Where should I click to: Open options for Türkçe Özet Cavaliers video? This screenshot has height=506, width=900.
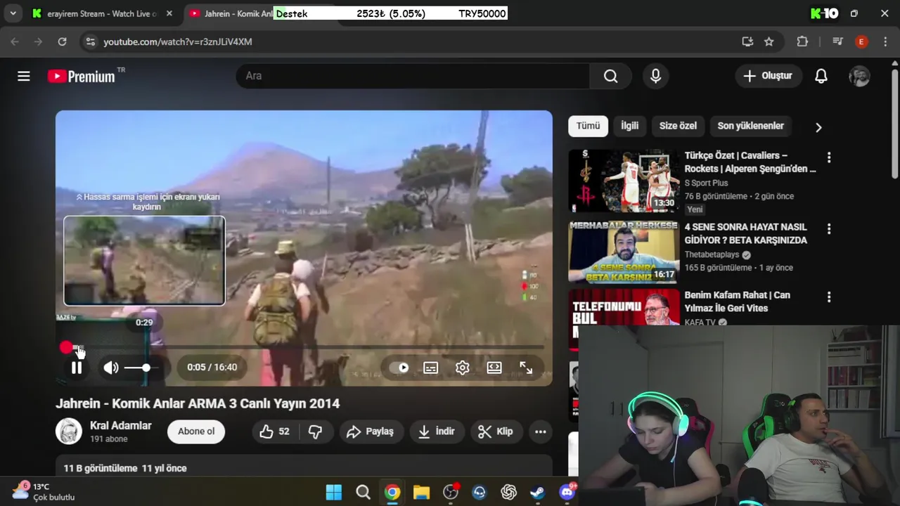tap(829, 157)
